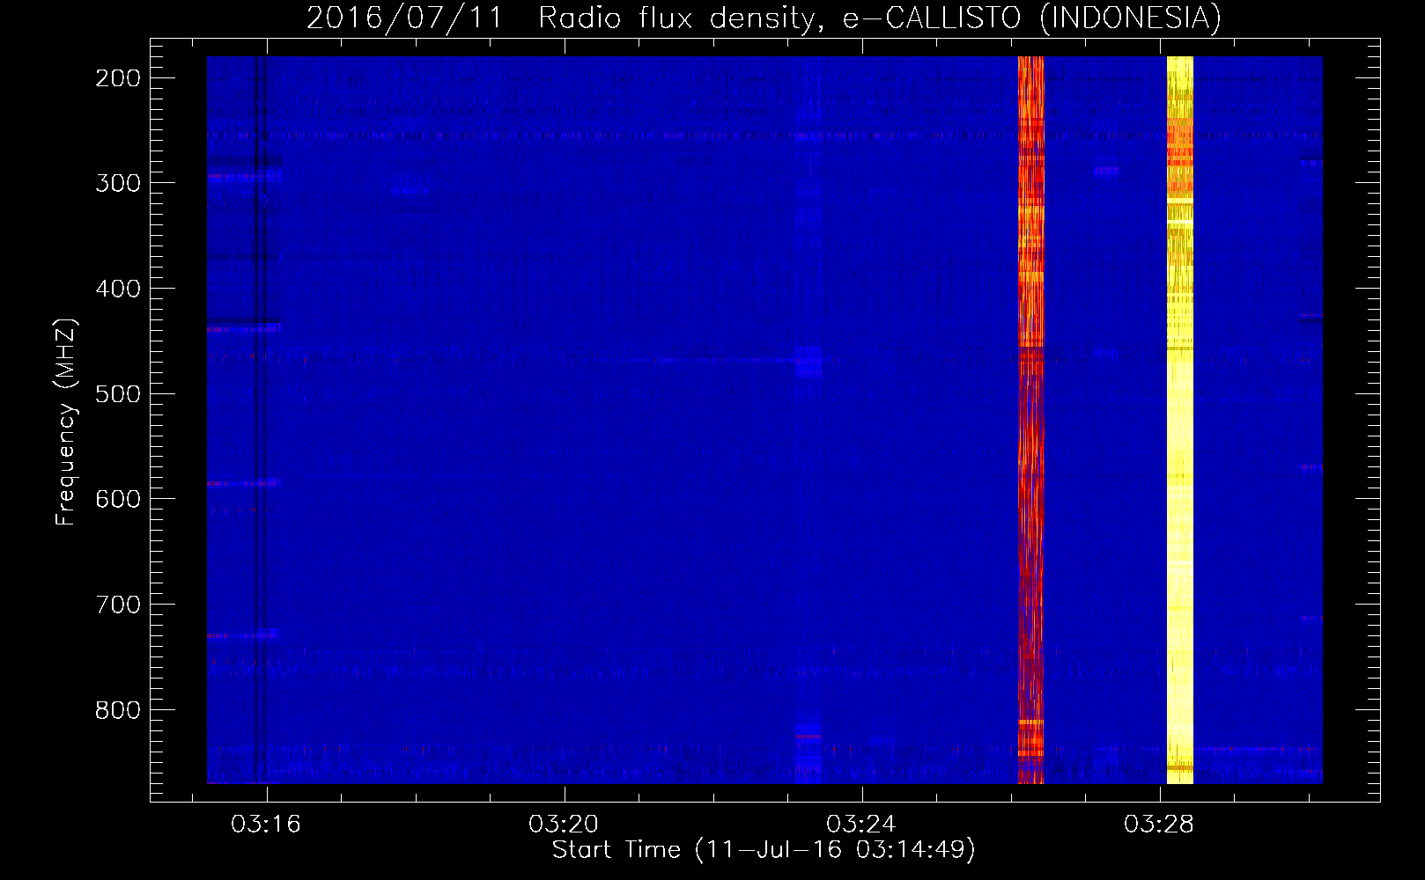Image resolution: width=1425 pixels, height=880 pixels.
Task: Click the plot title "2016/07/11 Radio flux density, e-CALLISTO (INDONESIA)"
Action: [764, 18]
